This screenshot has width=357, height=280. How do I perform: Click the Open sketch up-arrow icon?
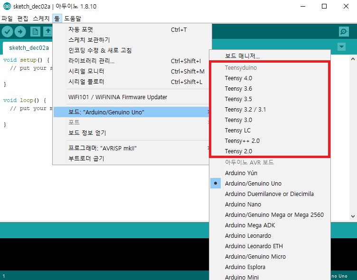(x=48, y=32)
